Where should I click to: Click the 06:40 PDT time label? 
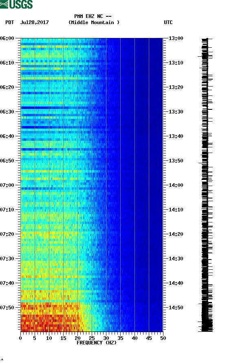[7, 136]
